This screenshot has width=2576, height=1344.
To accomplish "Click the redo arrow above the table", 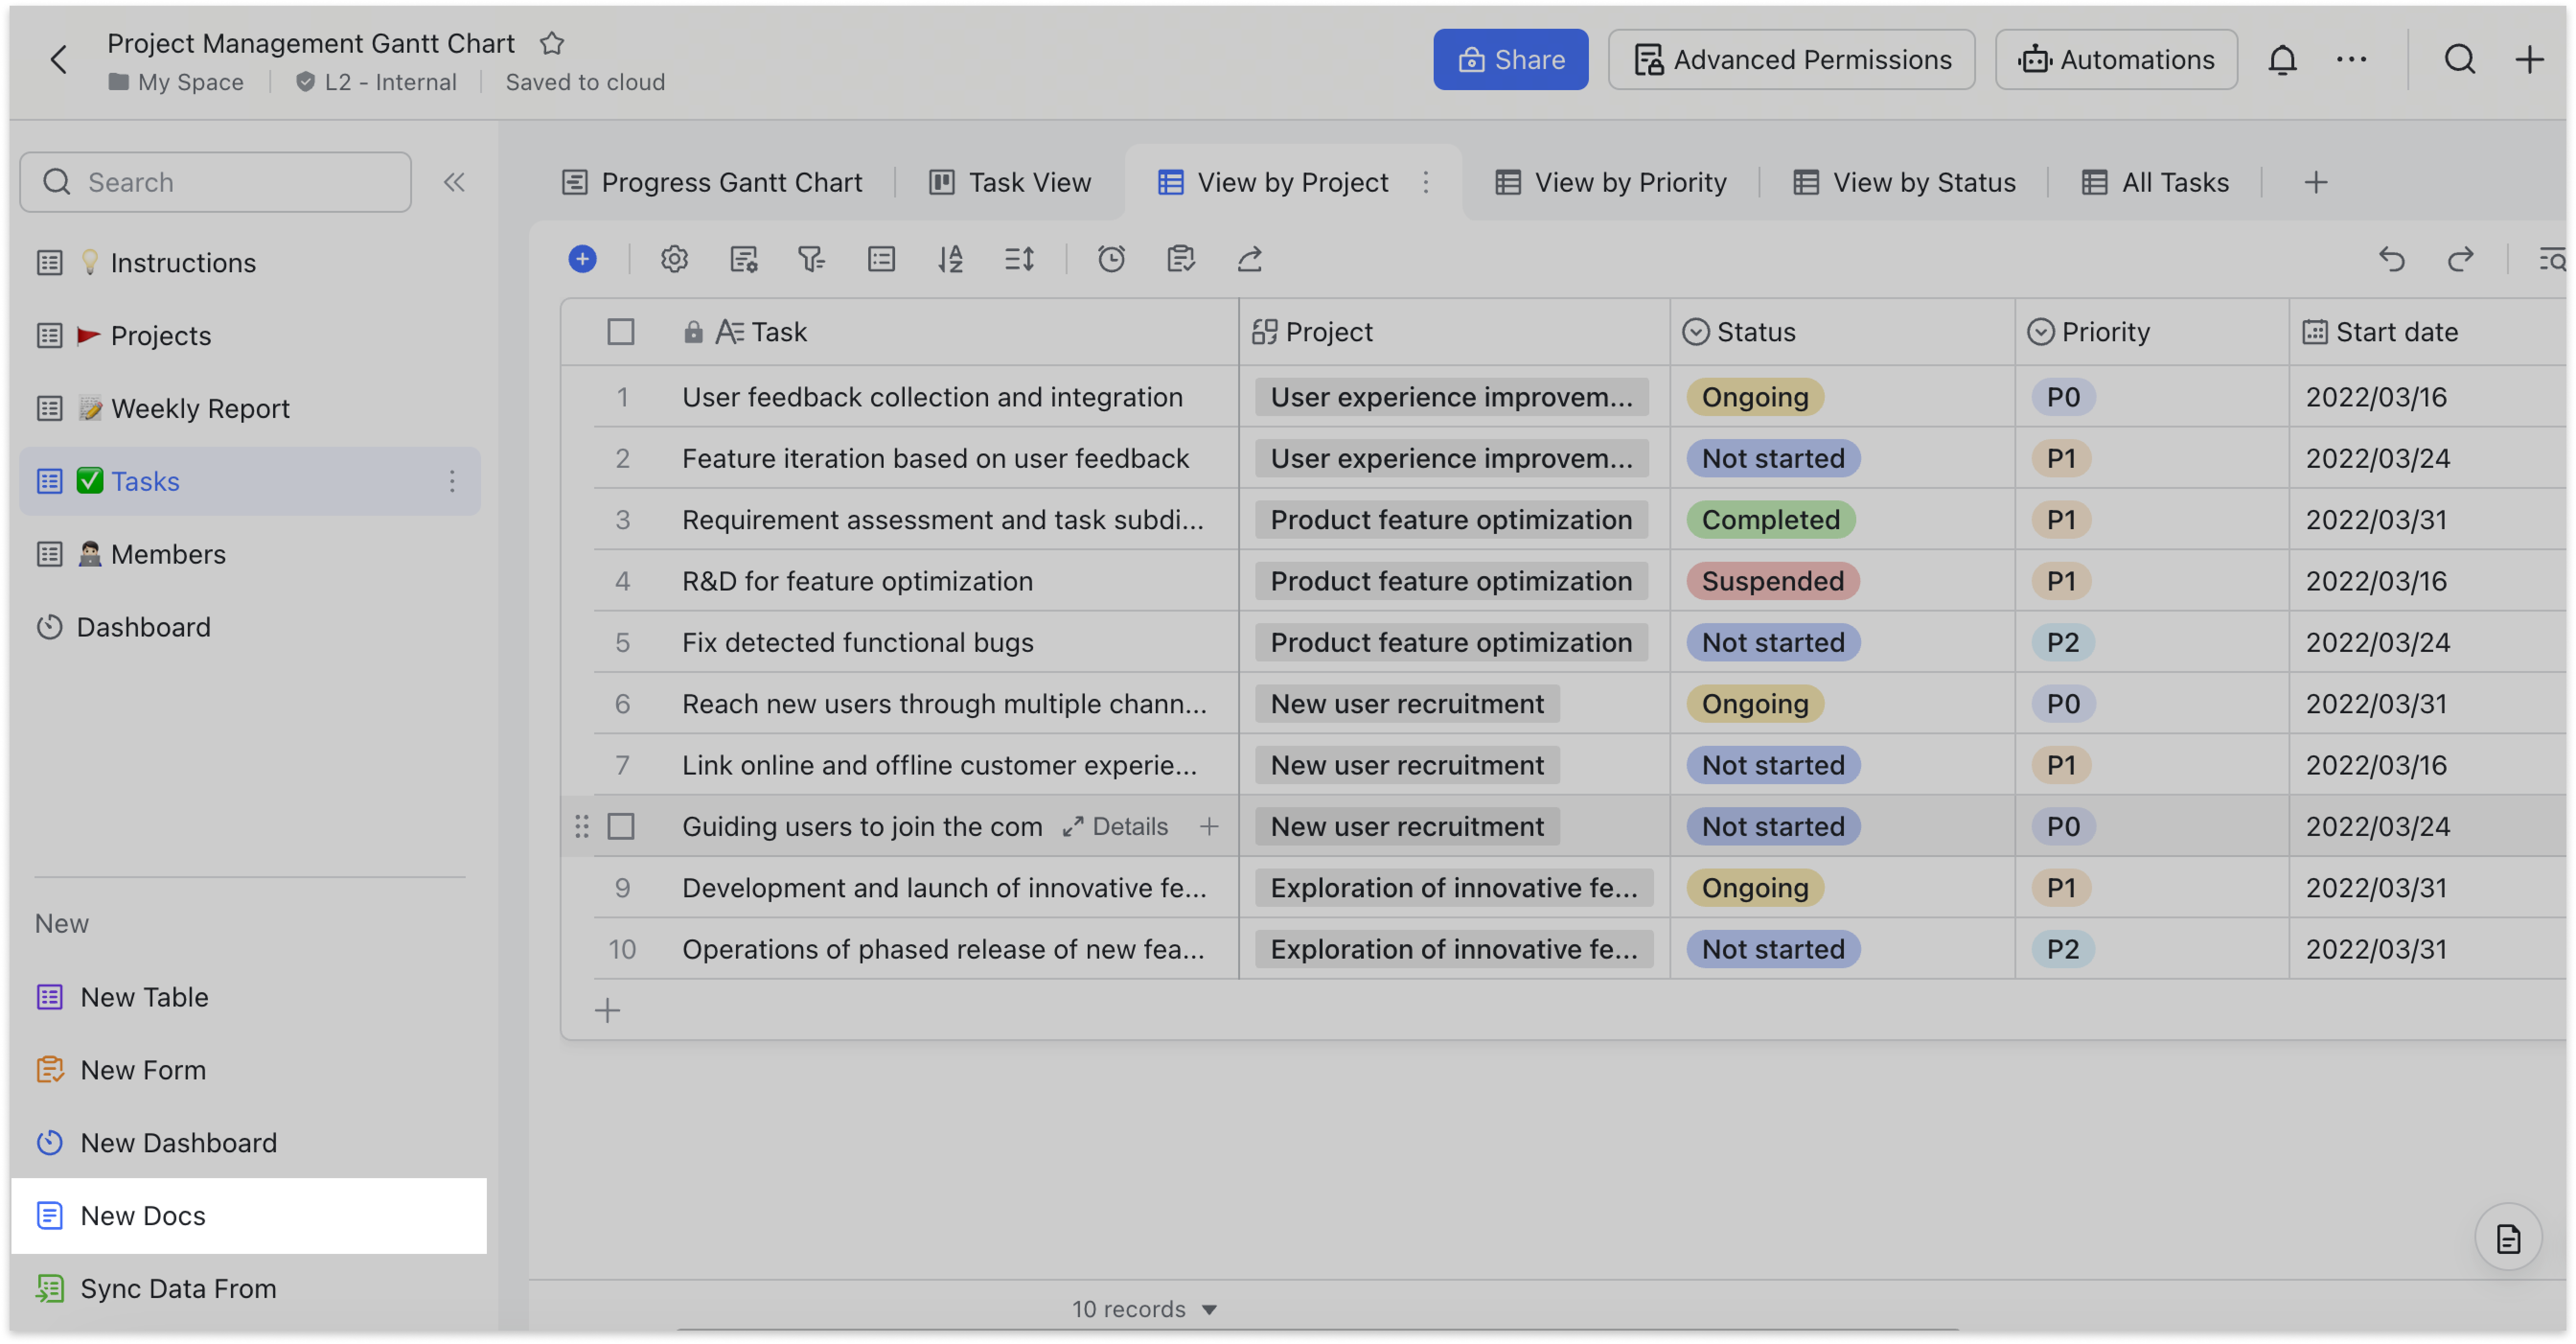I will click(2462, 259).
